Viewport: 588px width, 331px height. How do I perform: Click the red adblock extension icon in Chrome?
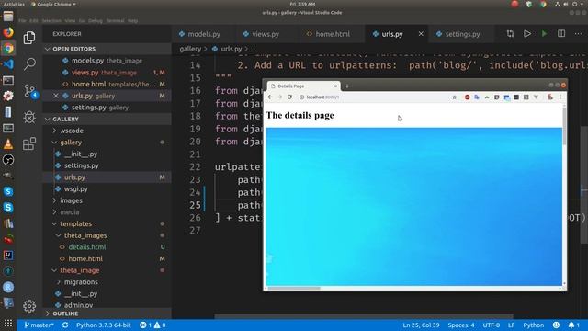[468, 97]
